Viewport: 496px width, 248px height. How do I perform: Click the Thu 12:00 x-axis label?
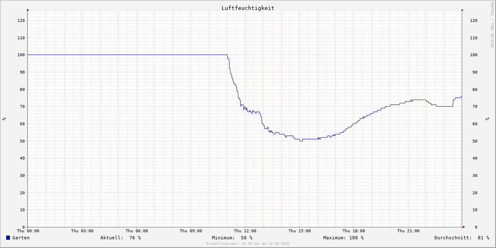245,231
